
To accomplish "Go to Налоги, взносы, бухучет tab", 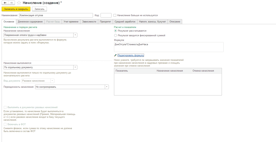I will pos(152,22).
